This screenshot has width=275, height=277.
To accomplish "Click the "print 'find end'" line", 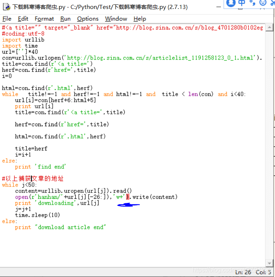I will click(x=40, y=166).
